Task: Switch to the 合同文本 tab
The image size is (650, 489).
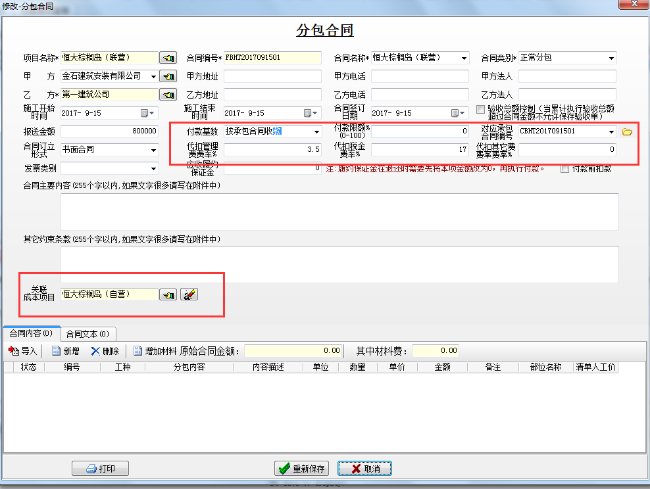Action: (x=87, y=333)
